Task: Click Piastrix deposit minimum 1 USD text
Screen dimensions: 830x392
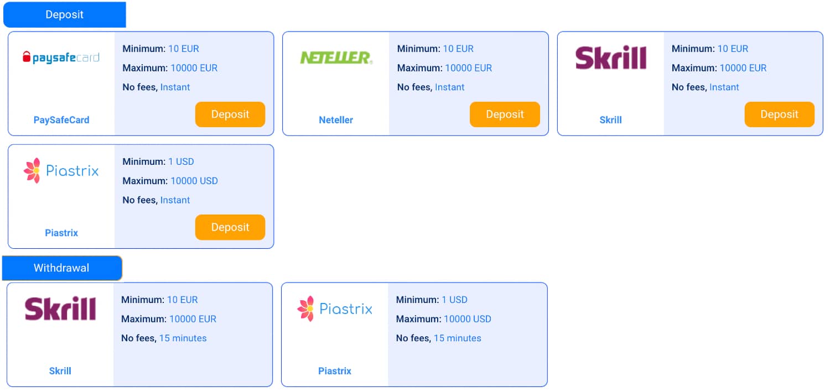Action: (181, 161)
